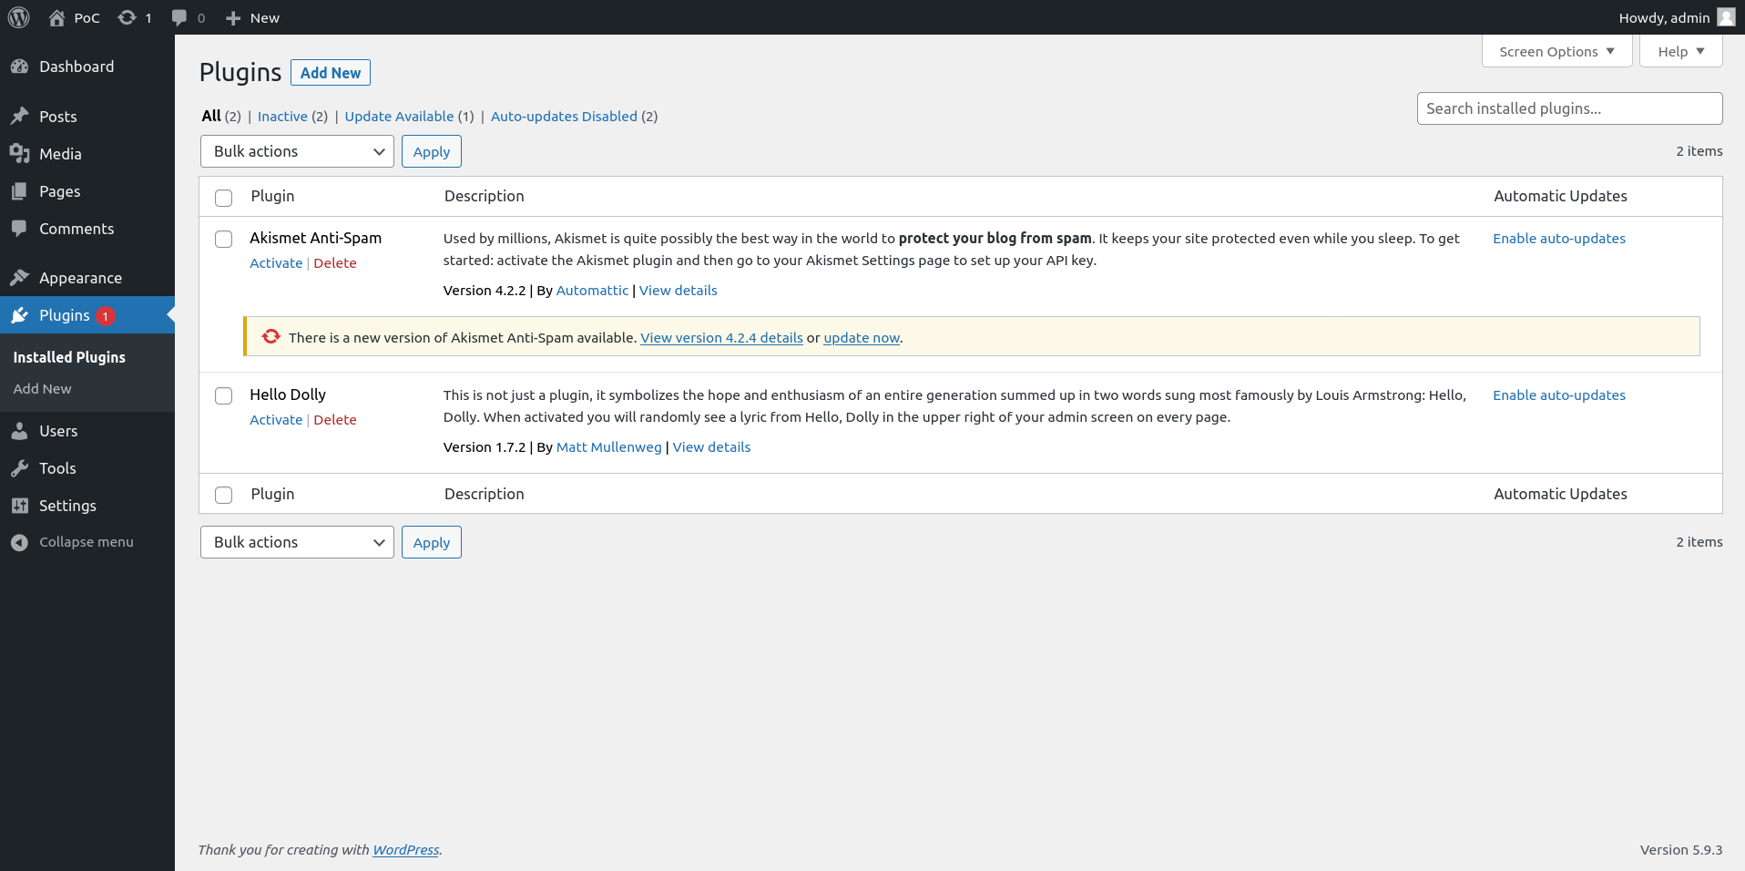Open the WordPress logo menu
The width and height of the screenshot is (1745, 871).
tap(18, 17)
